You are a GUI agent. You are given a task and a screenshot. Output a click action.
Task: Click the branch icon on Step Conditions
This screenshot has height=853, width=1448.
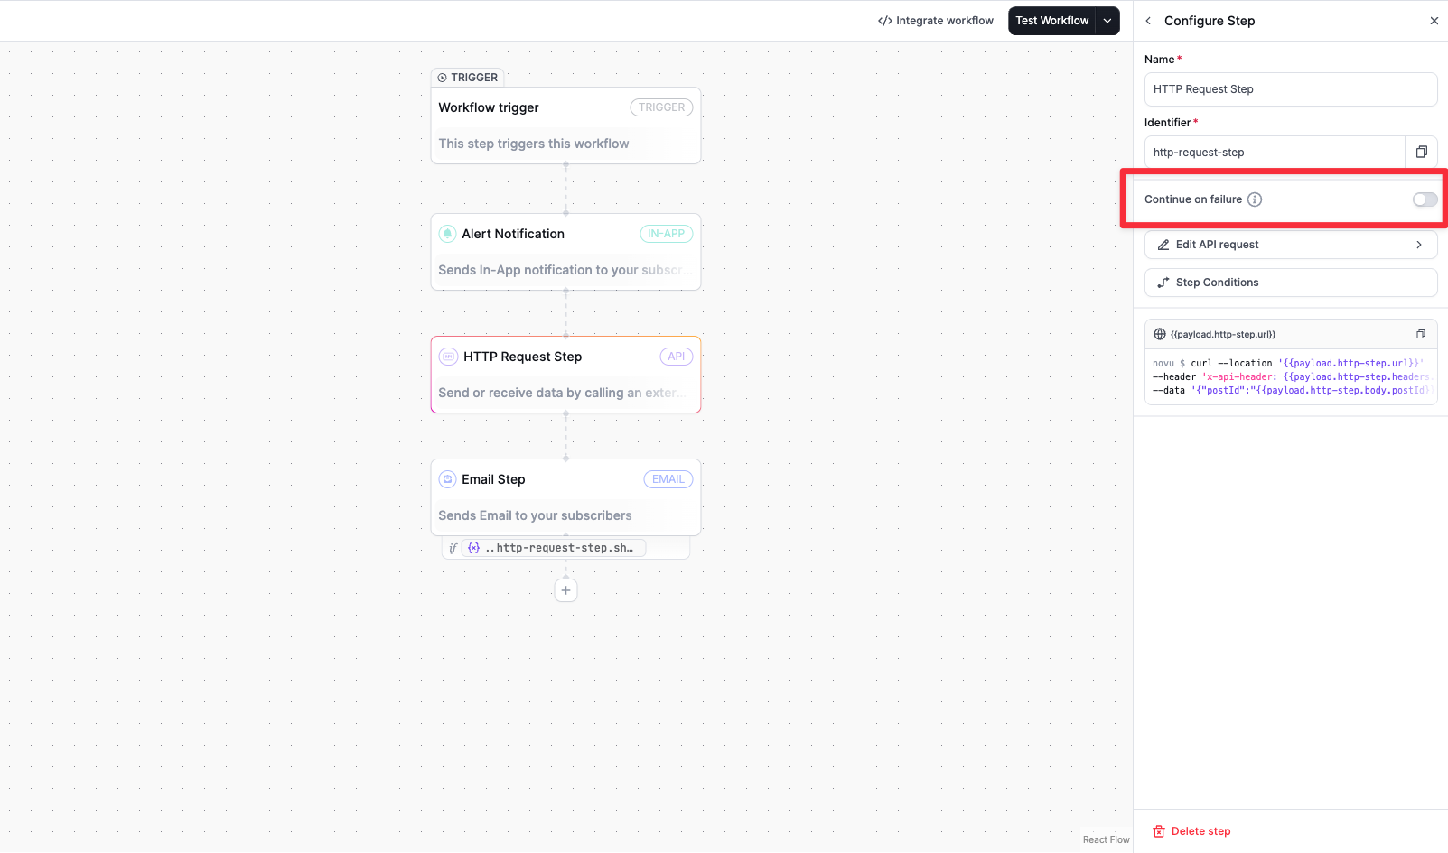1163,282
